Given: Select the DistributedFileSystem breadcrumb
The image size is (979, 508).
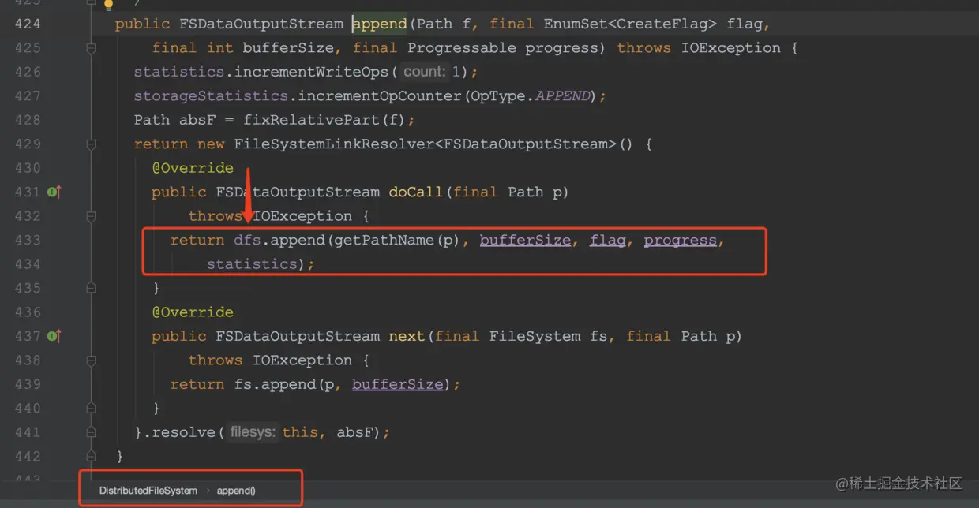Looking at the screenshot, I should click(148, 491).
